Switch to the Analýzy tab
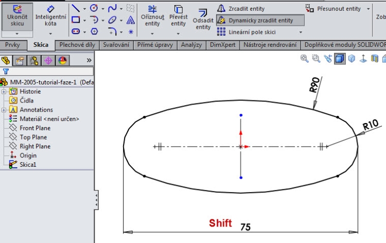The image size is (386, 243). coord(191,45)
